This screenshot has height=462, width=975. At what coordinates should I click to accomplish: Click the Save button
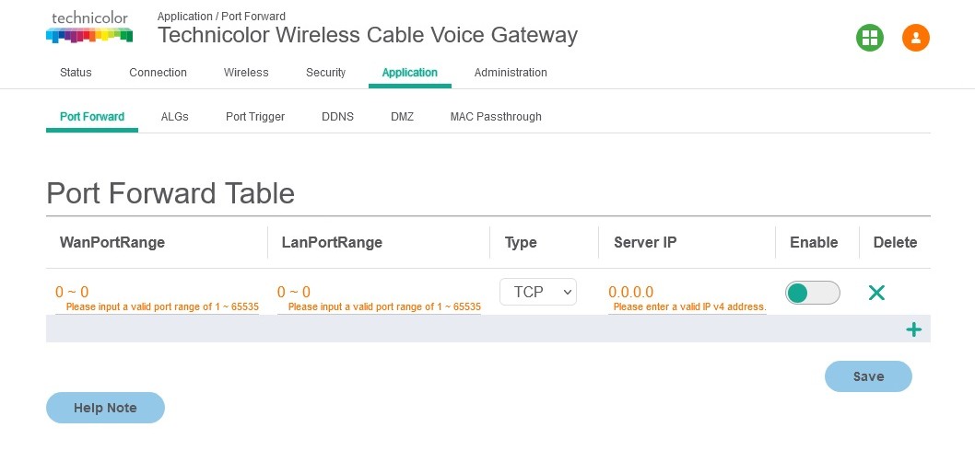868,376
